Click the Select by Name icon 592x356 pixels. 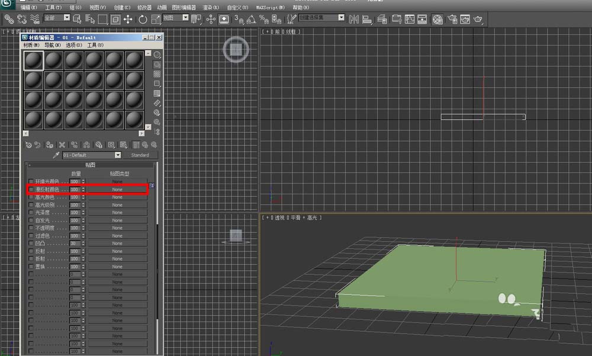coord(90,19)
